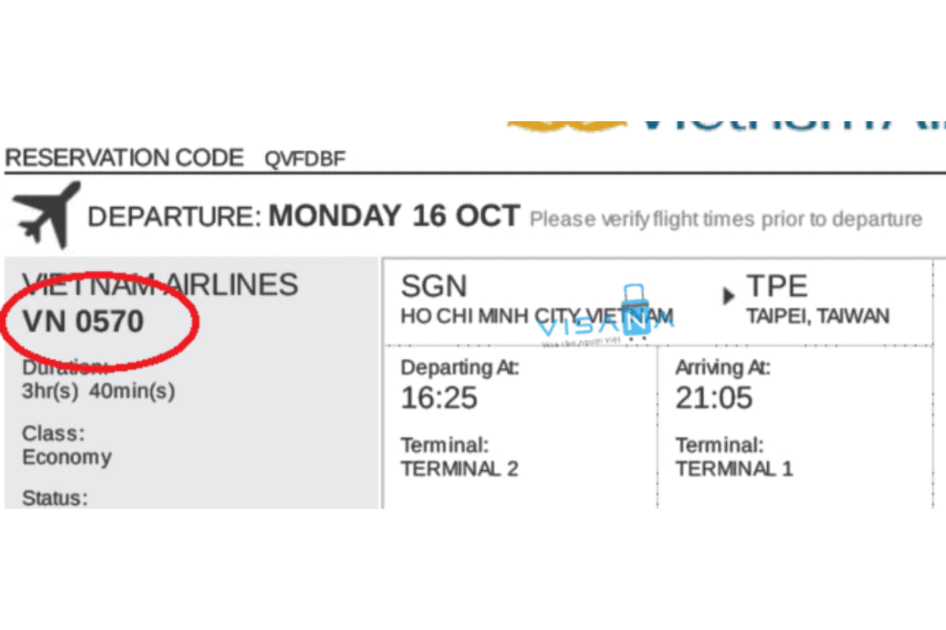Click the MONDAY 16 OCT departure date
Screen dimensions: 946x630
[x=394, y=216]
